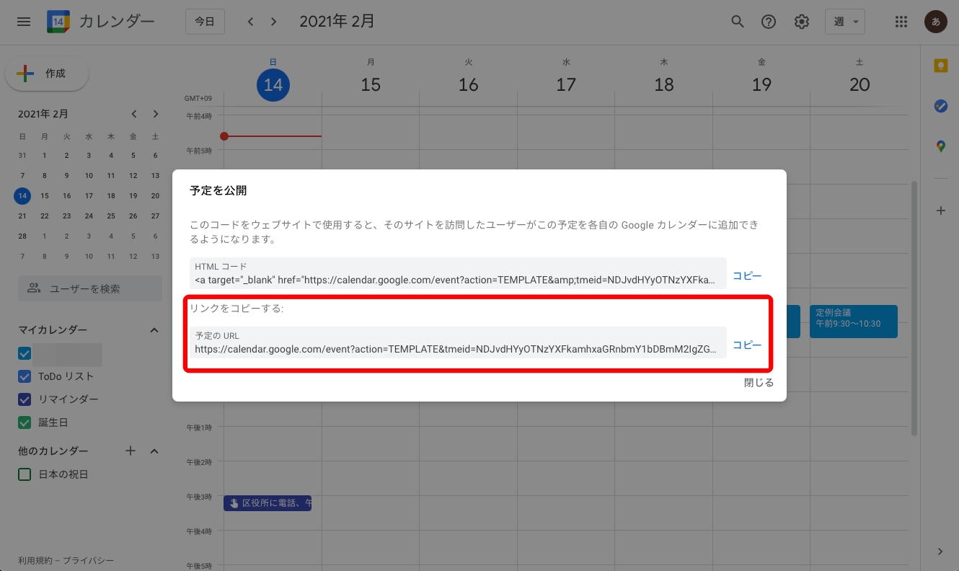The height and width of the screenshot is (571, 959).
Task: Open Google Maps in side panel
Action: click(x=940, y=146)
